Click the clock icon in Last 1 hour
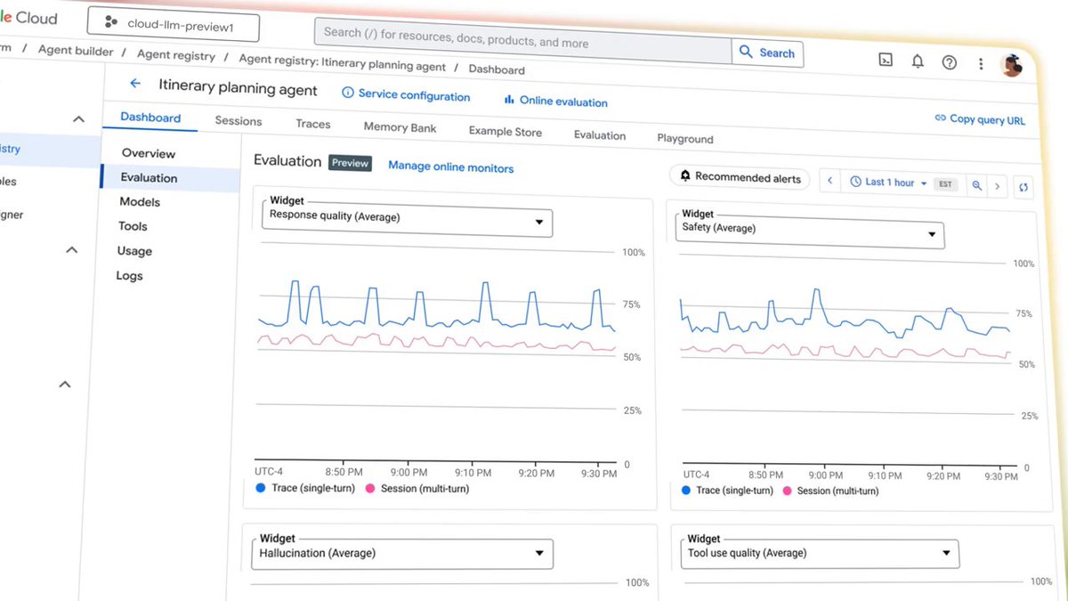Image resolution: width=1068 pixels, height=601 pixels. point(855,182)
